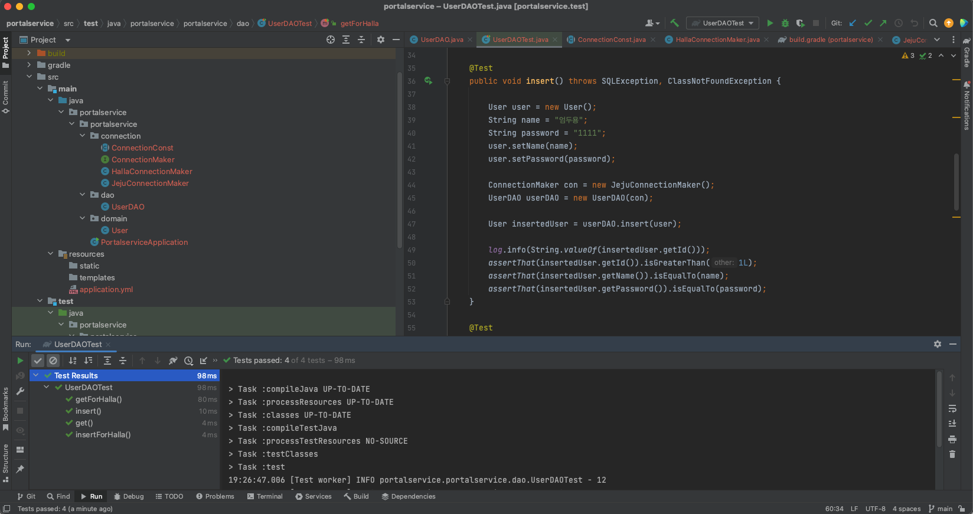This screenshot has width=973, height=514.
Task: Open Project panel gear options
Action: click(381, 40)
